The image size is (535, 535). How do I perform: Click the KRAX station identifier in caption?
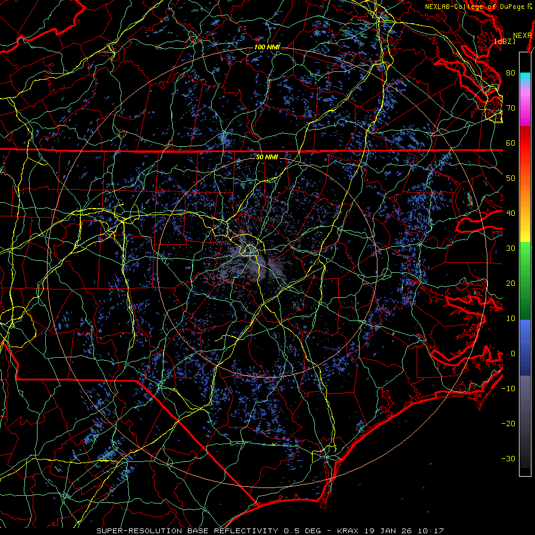point(347,531)
